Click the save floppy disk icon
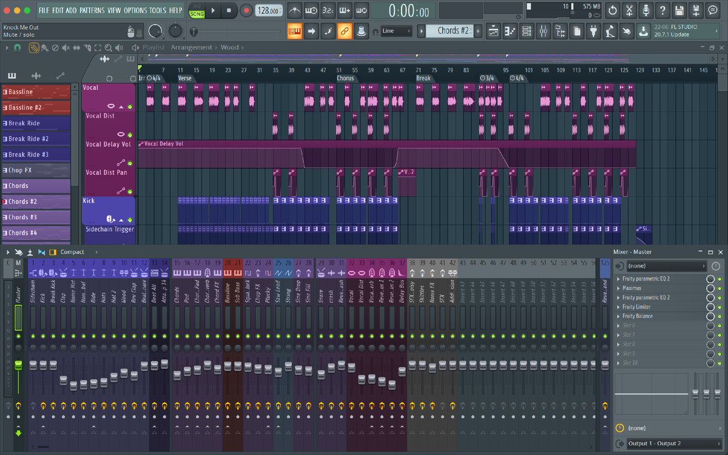728x455 pixels. pyautogui.click(x=679, y=10)
